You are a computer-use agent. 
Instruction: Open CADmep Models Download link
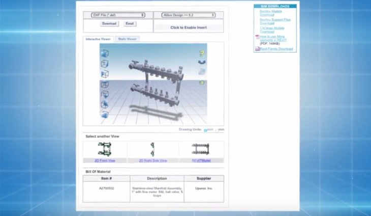click(272, 30)
